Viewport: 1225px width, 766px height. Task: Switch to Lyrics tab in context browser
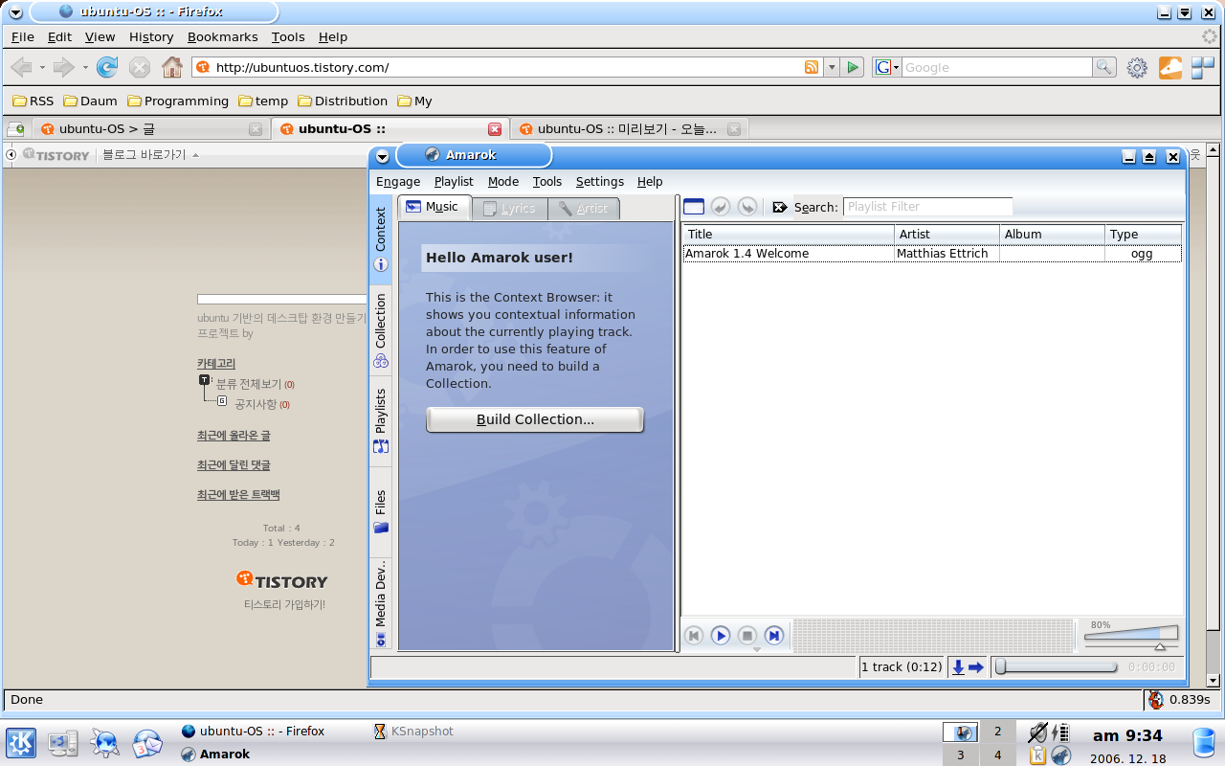point(511,208)
